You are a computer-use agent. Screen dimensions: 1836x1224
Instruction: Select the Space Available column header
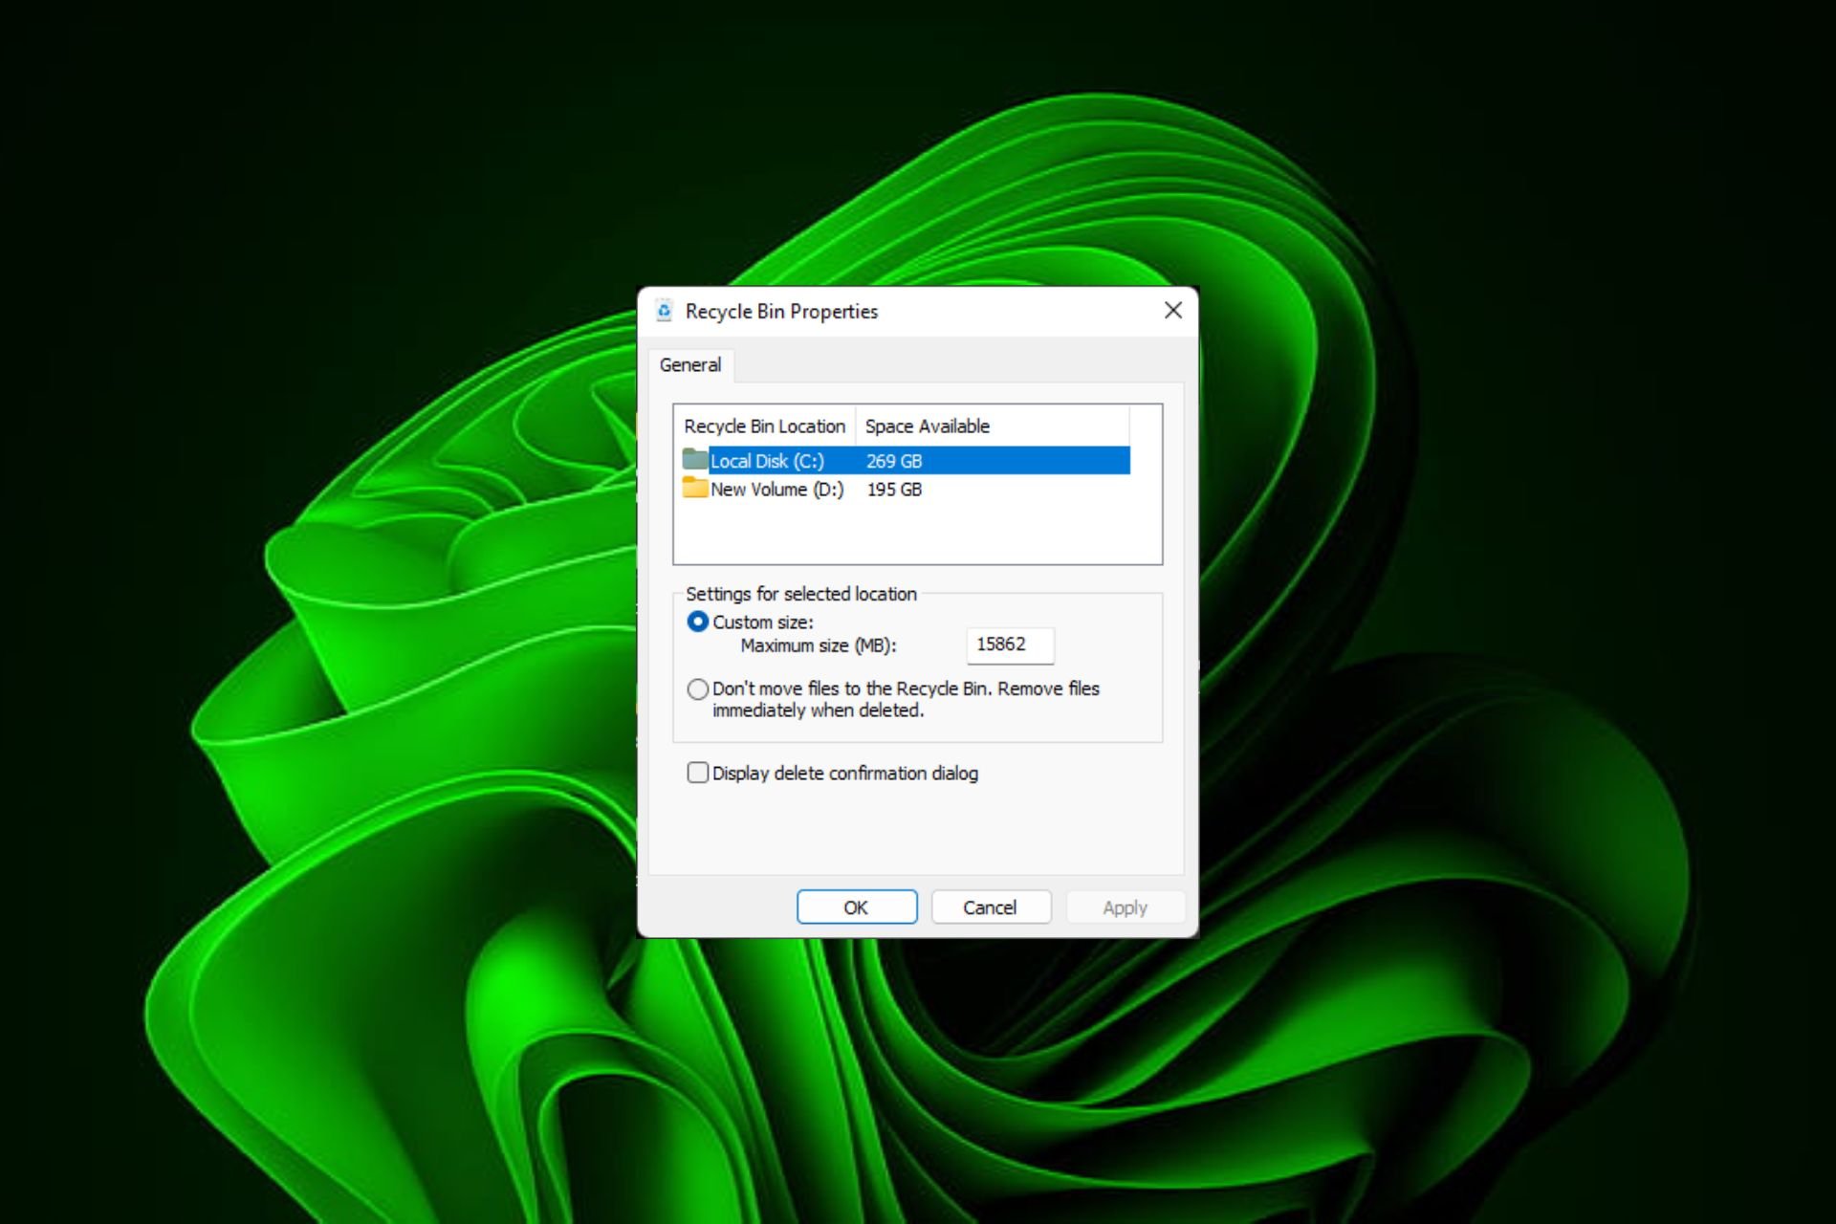click(929, 425)
